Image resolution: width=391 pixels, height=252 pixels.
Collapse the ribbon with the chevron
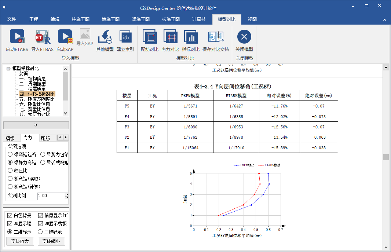(x=384, y=20)
